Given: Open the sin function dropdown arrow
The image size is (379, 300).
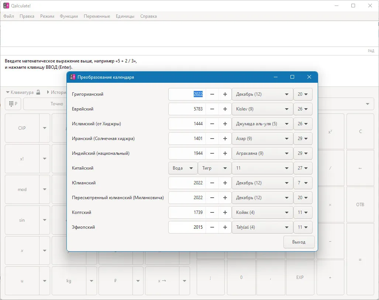Looking at the screenshot, I should pyautogui.click(x=45, y=220).
